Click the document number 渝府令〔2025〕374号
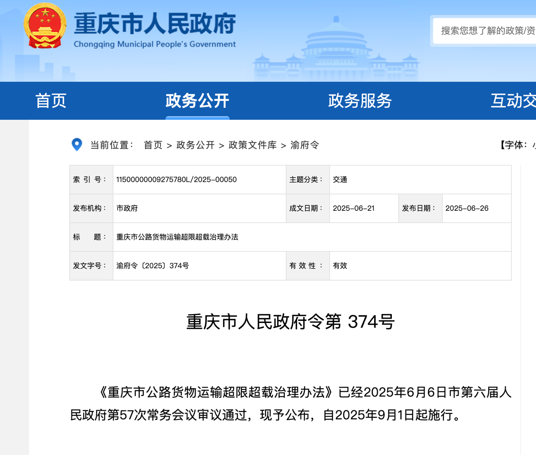 coord(153,266)
